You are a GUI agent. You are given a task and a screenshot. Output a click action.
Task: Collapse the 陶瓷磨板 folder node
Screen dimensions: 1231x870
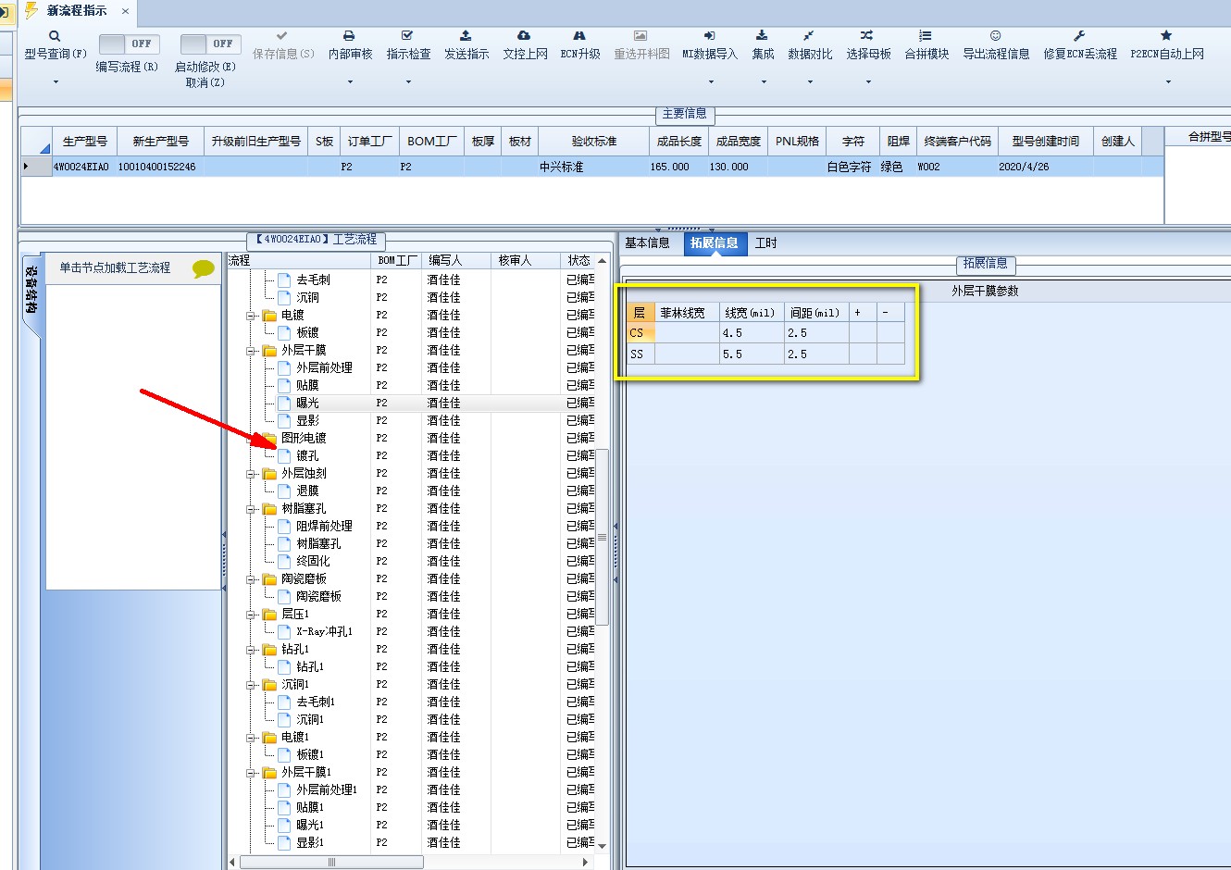point(251,579)
